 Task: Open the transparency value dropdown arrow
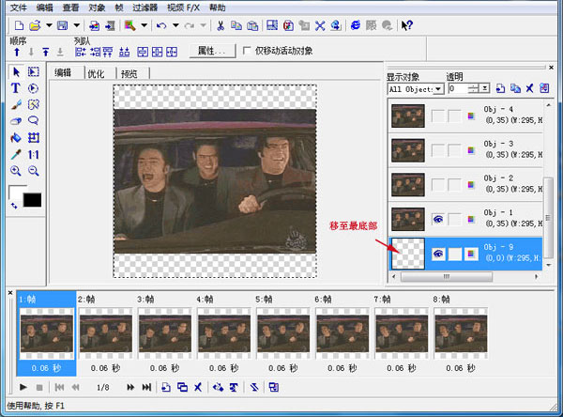coord(485,88)
